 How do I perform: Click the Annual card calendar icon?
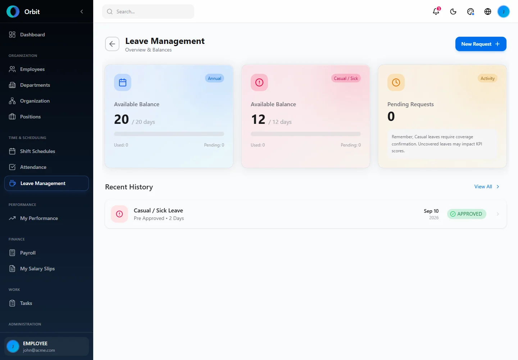tap(123, 82)
